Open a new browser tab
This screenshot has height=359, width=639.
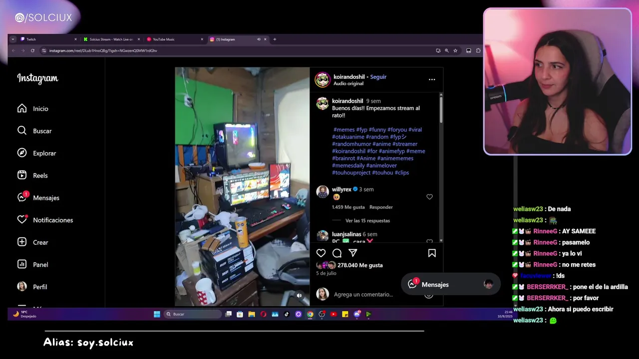click(x=275, y=39)
